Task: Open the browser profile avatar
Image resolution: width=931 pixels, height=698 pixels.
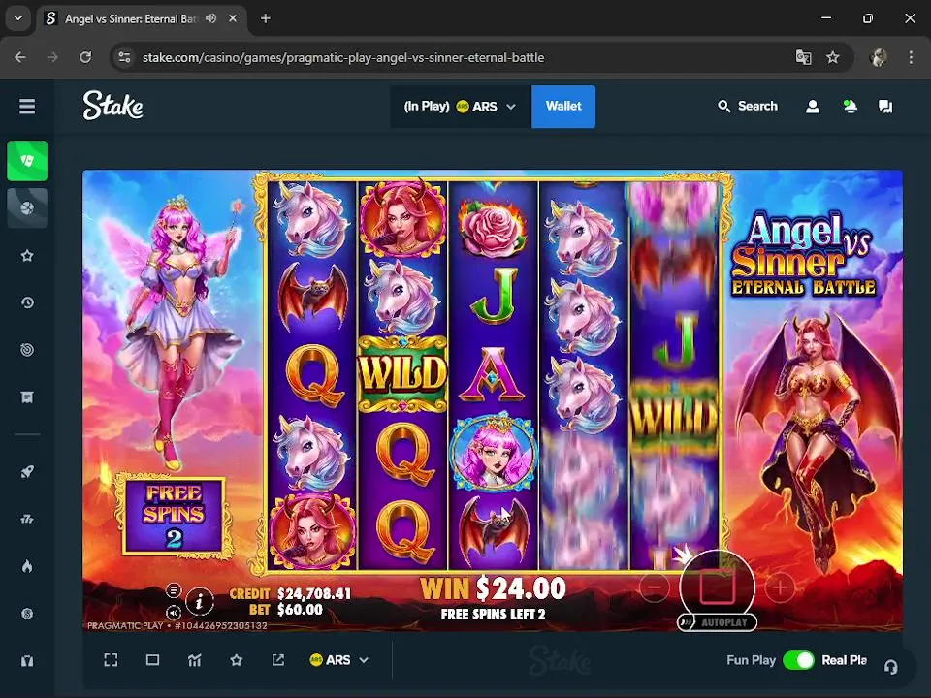Action: tap(879, 57)
